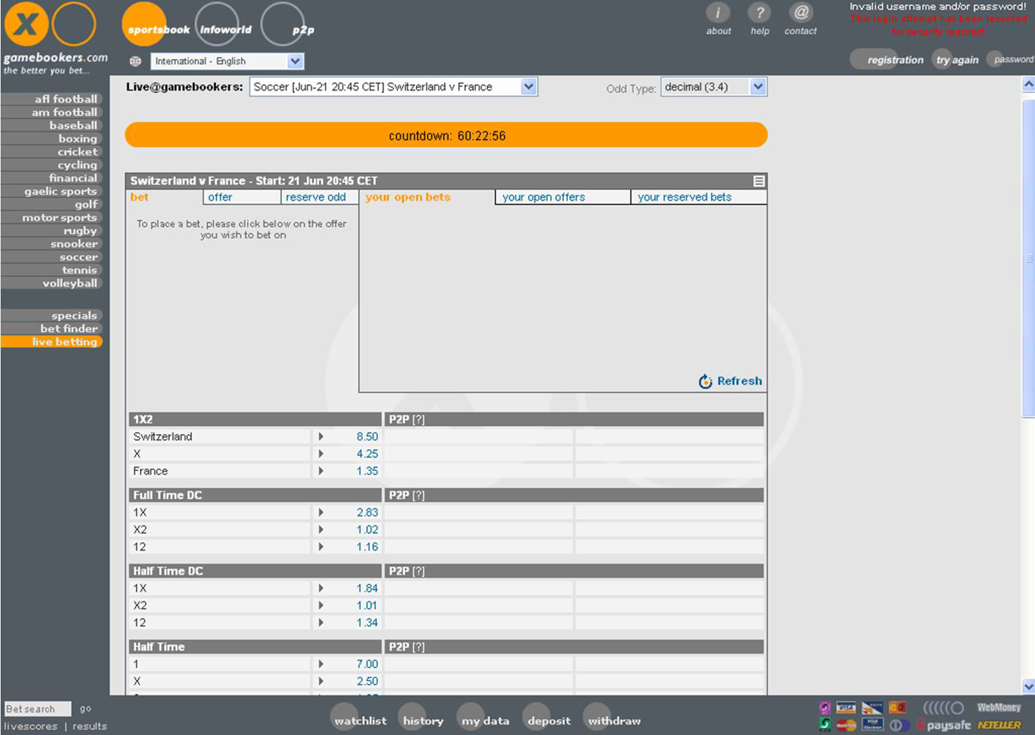The height and width of the screenshot is (735, 1035).
Task: Click the registration button
Action: pos(895,60)
